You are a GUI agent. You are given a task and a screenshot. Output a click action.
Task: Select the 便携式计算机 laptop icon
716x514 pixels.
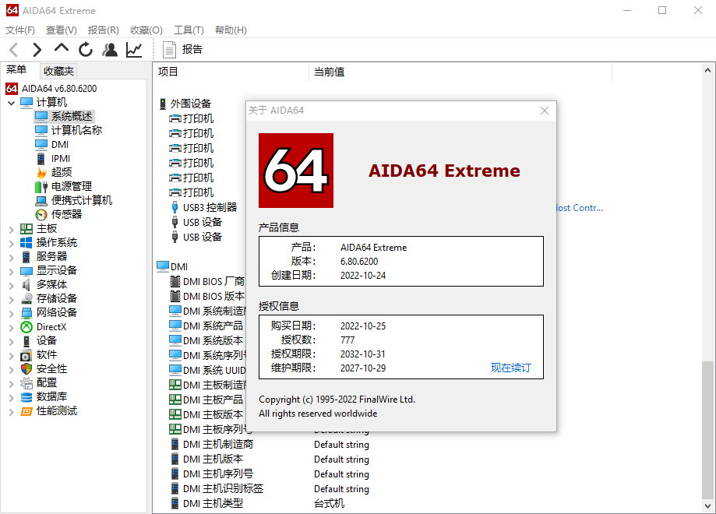point(41,200)
